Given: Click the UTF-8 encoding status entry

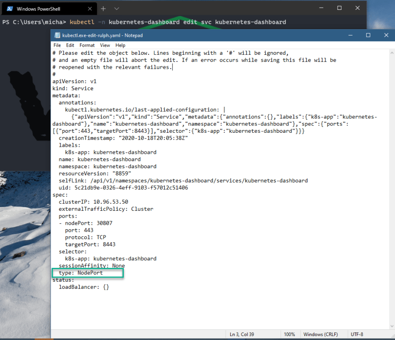Looking at the screenshot, I should 357,335.
